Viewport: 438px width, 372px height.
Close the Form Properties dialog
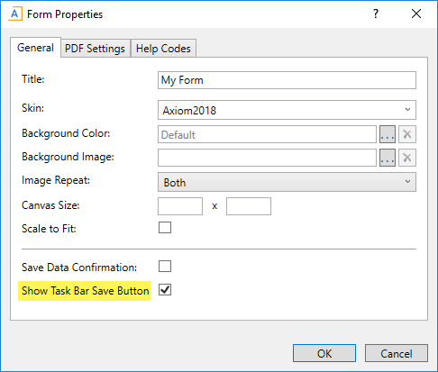pos(416,14)
